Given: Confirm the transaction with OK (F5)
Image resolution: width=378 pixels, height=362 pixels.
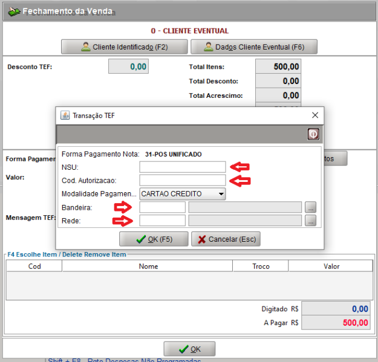Looking at the screenshot, I should point(154,239).
